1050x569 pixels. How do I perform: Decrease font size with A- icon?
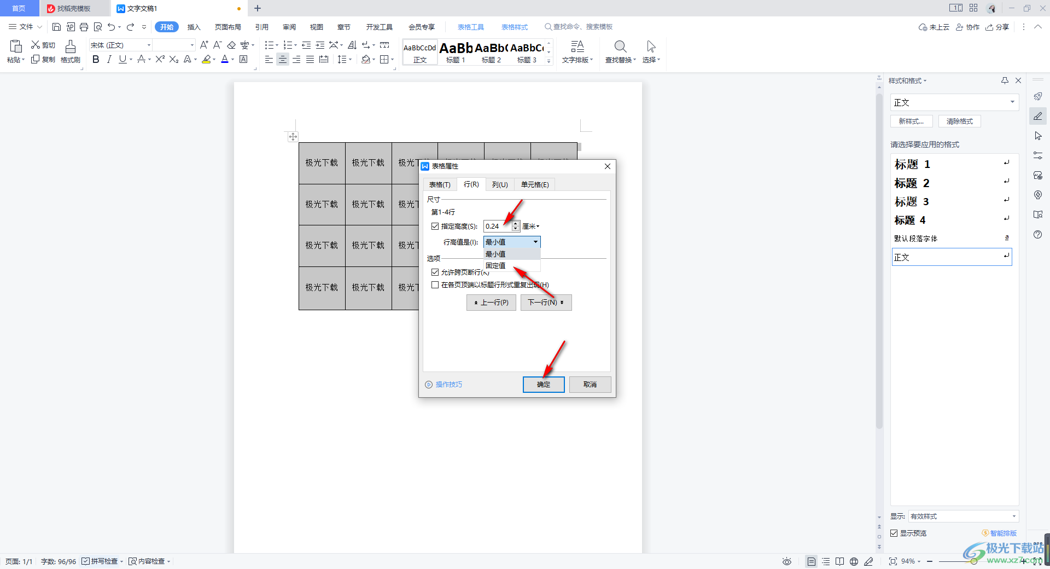click(218, 45)
